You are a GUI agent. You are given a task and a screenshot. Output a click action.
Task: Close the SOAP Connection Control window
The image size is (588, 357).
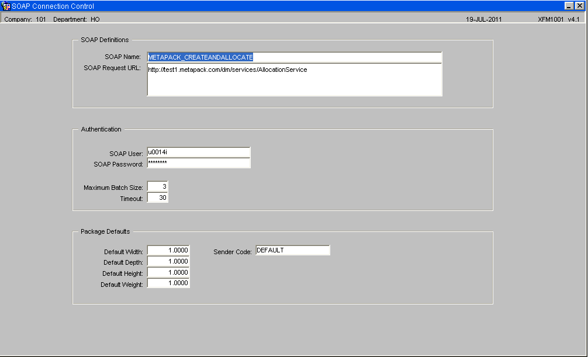tap(580, 6)
